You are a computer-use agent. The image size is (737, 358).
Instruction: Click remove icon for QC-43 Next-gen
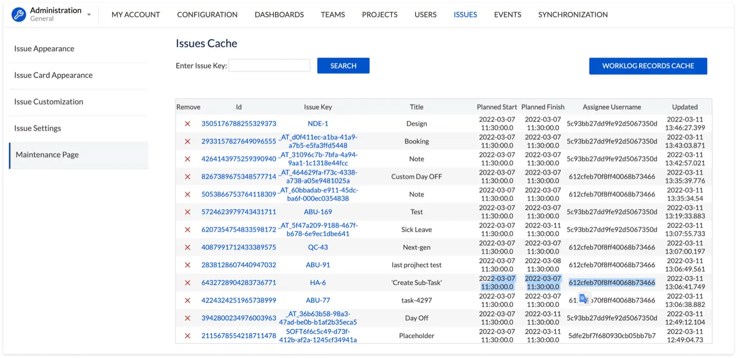tap(187, 247)
